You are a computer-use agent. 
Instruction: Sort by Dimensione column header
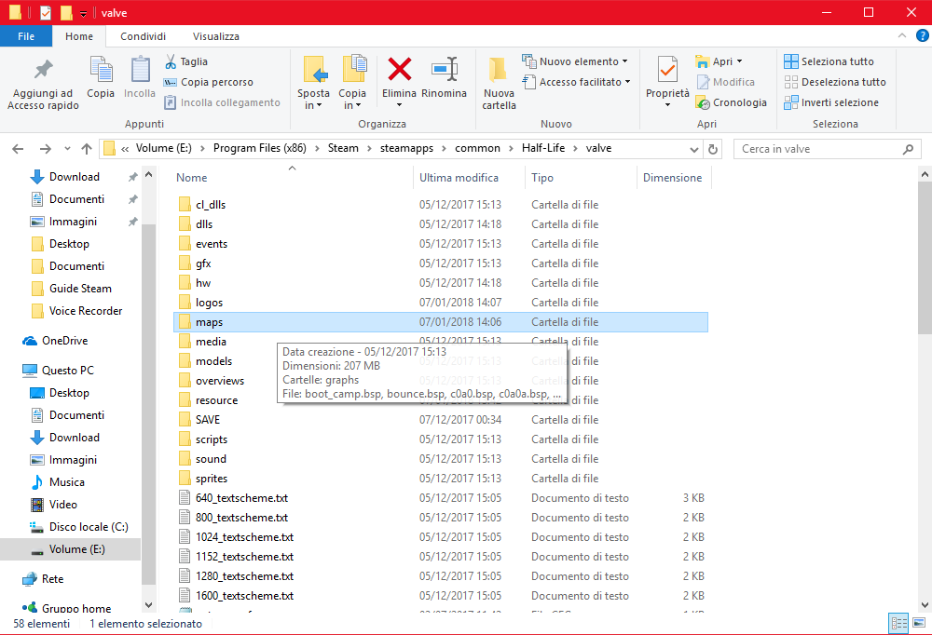point(674,178)
